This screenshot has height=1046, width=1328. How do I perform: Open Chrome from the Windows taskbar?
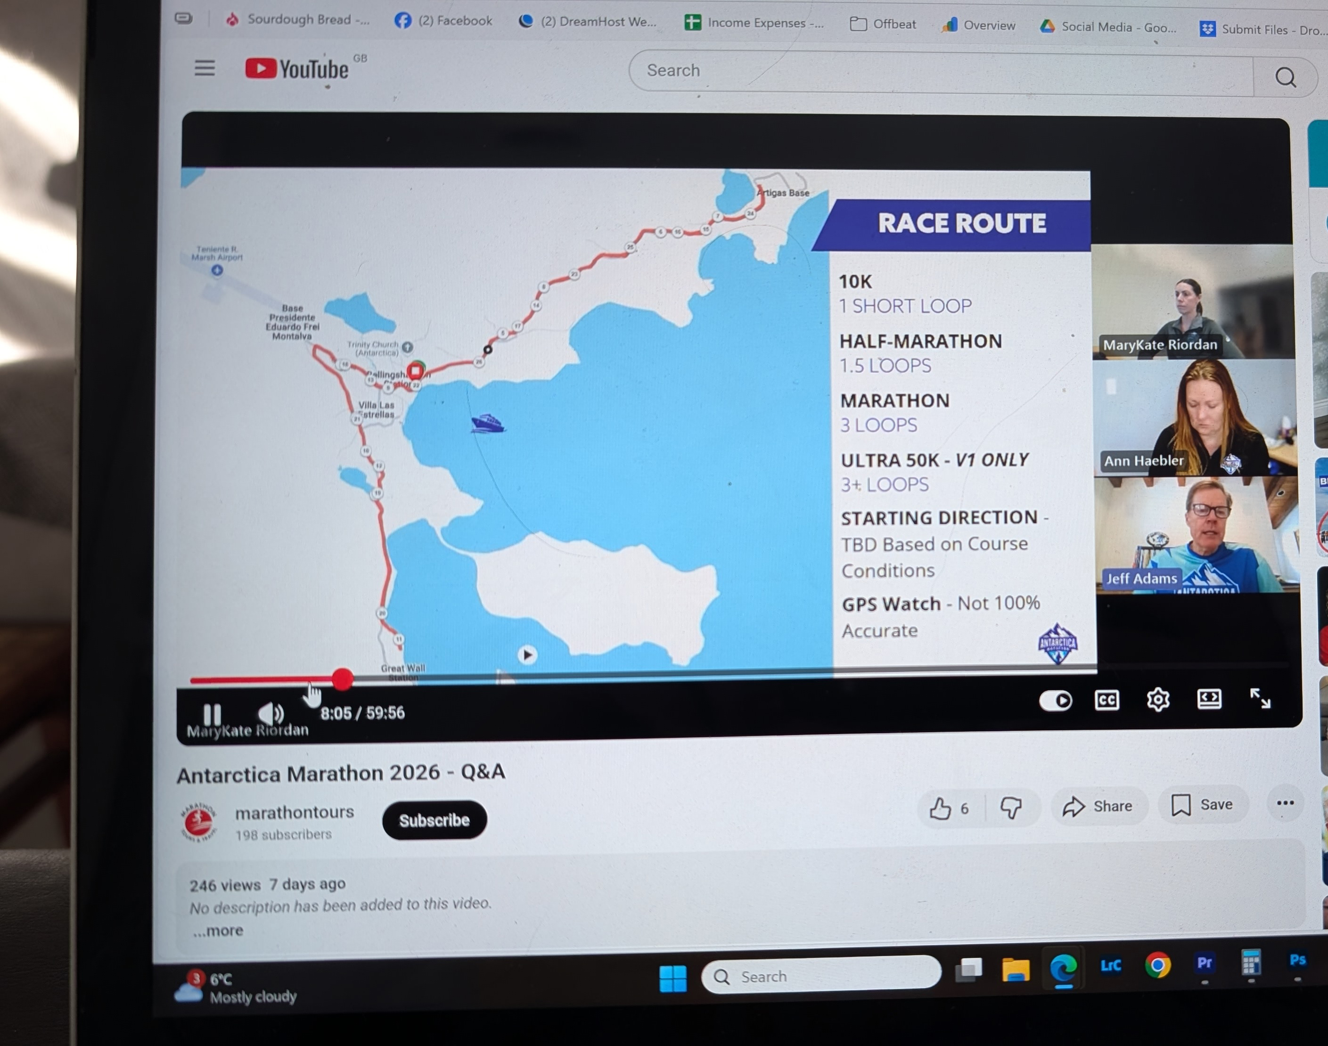[1157, 965]
